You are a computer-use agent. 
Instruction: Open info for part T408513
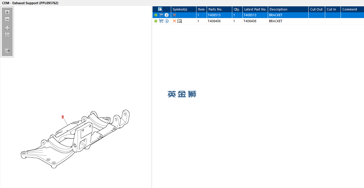[x=167, y=15]
